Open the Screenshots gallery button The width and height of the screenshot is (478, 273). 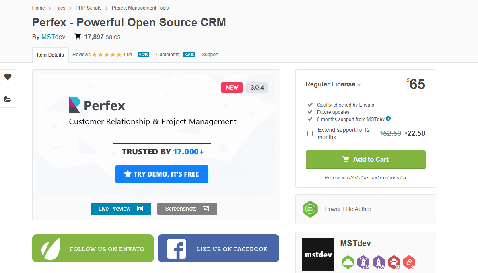pos(187,209)
